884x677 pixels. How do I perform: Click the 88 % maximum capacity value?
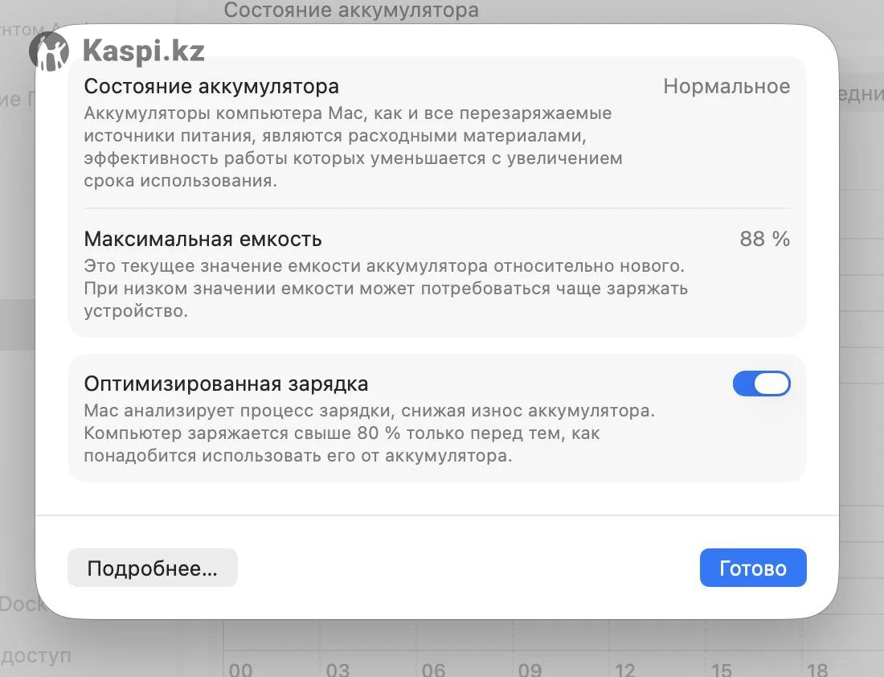tap(764, 239)
